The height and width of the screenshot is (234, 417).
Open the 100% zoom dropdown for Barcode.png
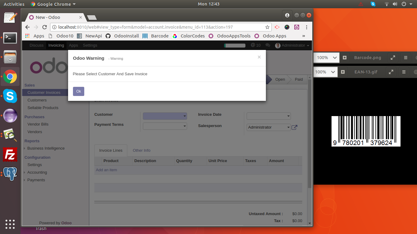[327, 57]
